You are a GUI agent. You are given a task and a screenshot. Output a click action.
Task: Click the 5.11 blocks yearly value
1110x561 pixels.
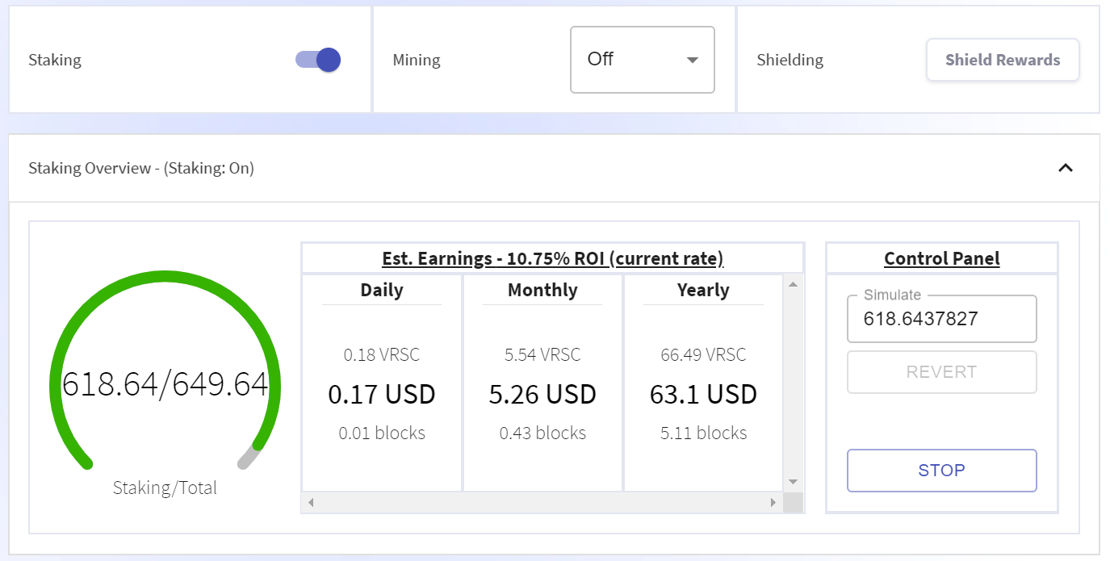point(703,433)
